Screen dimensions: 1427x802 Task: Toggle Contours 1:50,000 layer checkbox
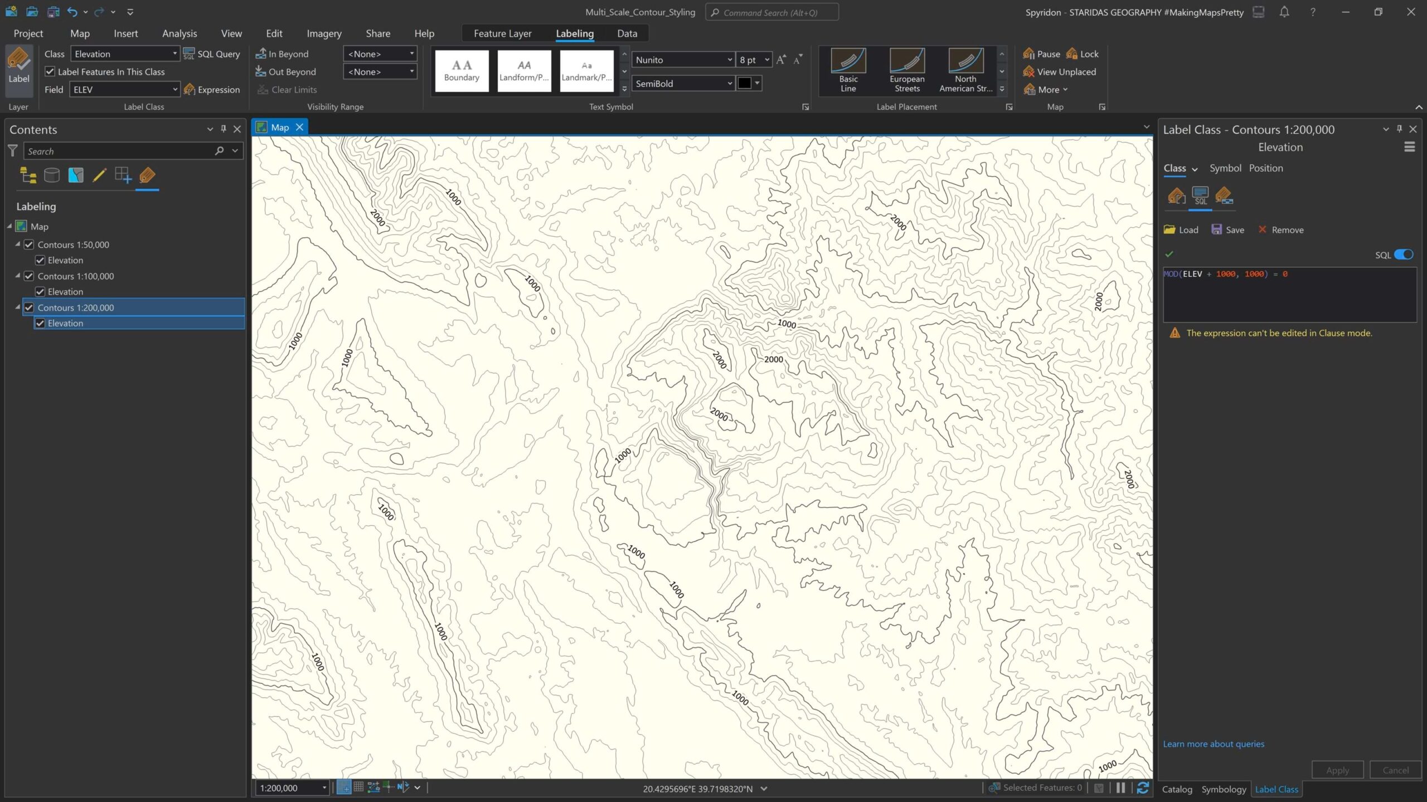[29, 244]
